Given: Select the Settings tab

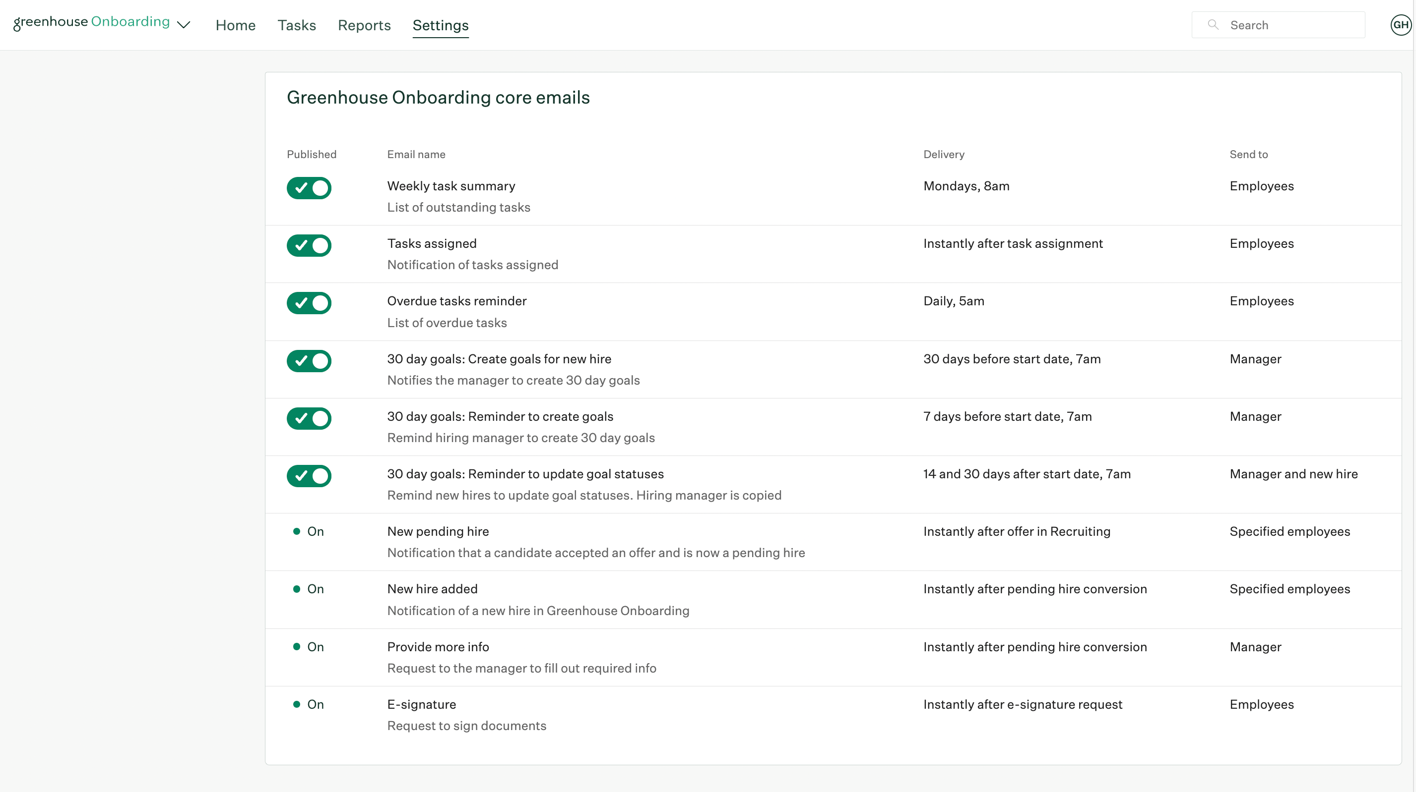Looking at the screenshot, I should 441,25.
